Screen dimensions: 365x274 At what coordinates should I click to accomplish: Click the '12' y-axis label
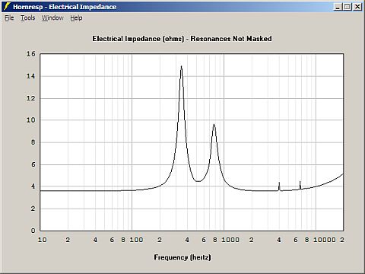point(31,98)
